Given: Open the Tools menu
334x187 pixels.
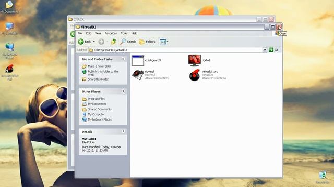Looking at the screenshot, I should coord(124,33).
